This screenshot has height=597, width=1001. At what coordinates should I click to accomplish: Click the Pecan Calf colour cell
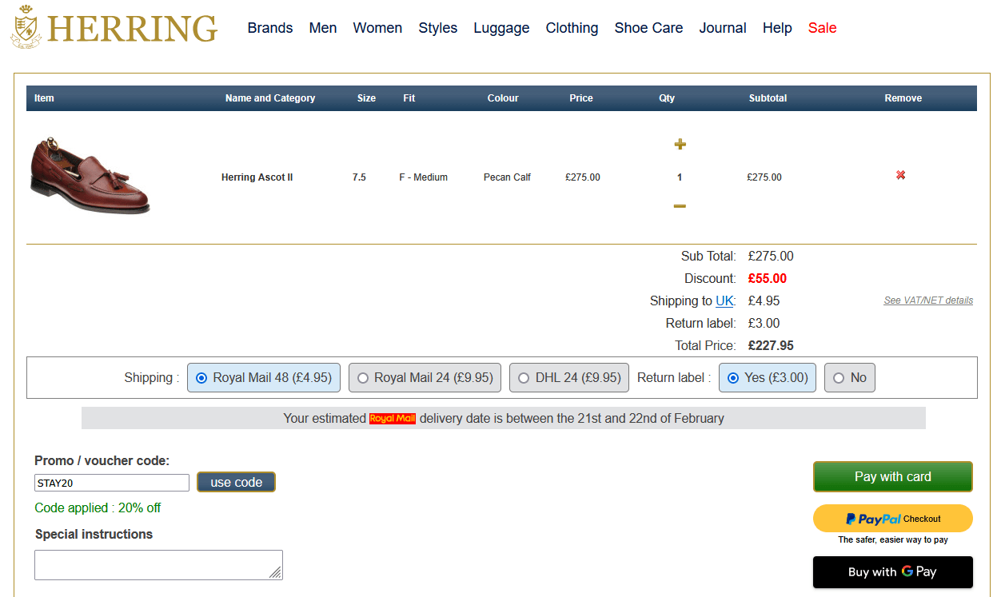pos(507,177)
